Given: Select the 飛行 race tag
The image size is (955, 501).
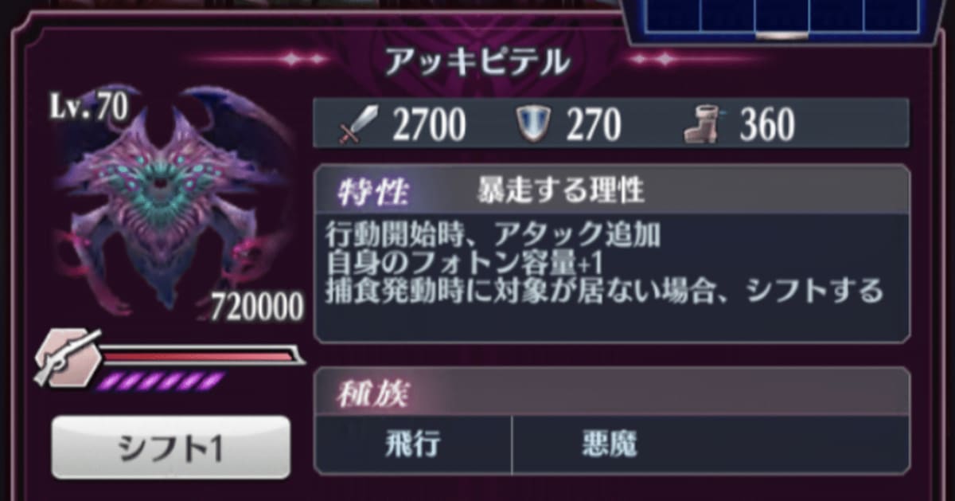Looking at the screenshot, I should 414,444.
